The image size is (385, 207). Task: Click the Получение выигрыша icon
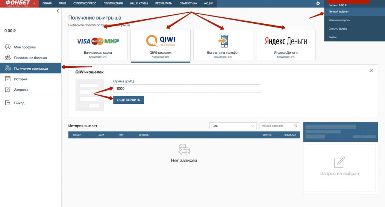click(8, 68)
